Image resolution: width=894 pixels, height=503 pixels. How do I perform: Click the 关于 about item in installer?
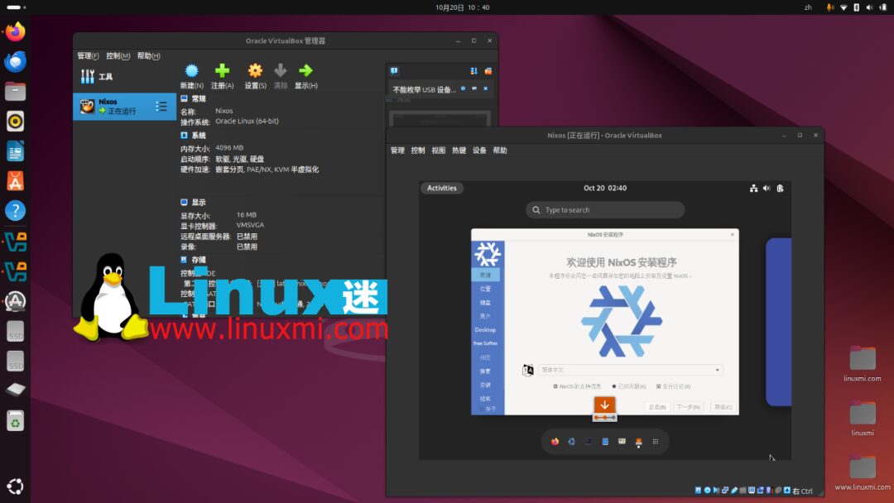[x=490, y=409]
